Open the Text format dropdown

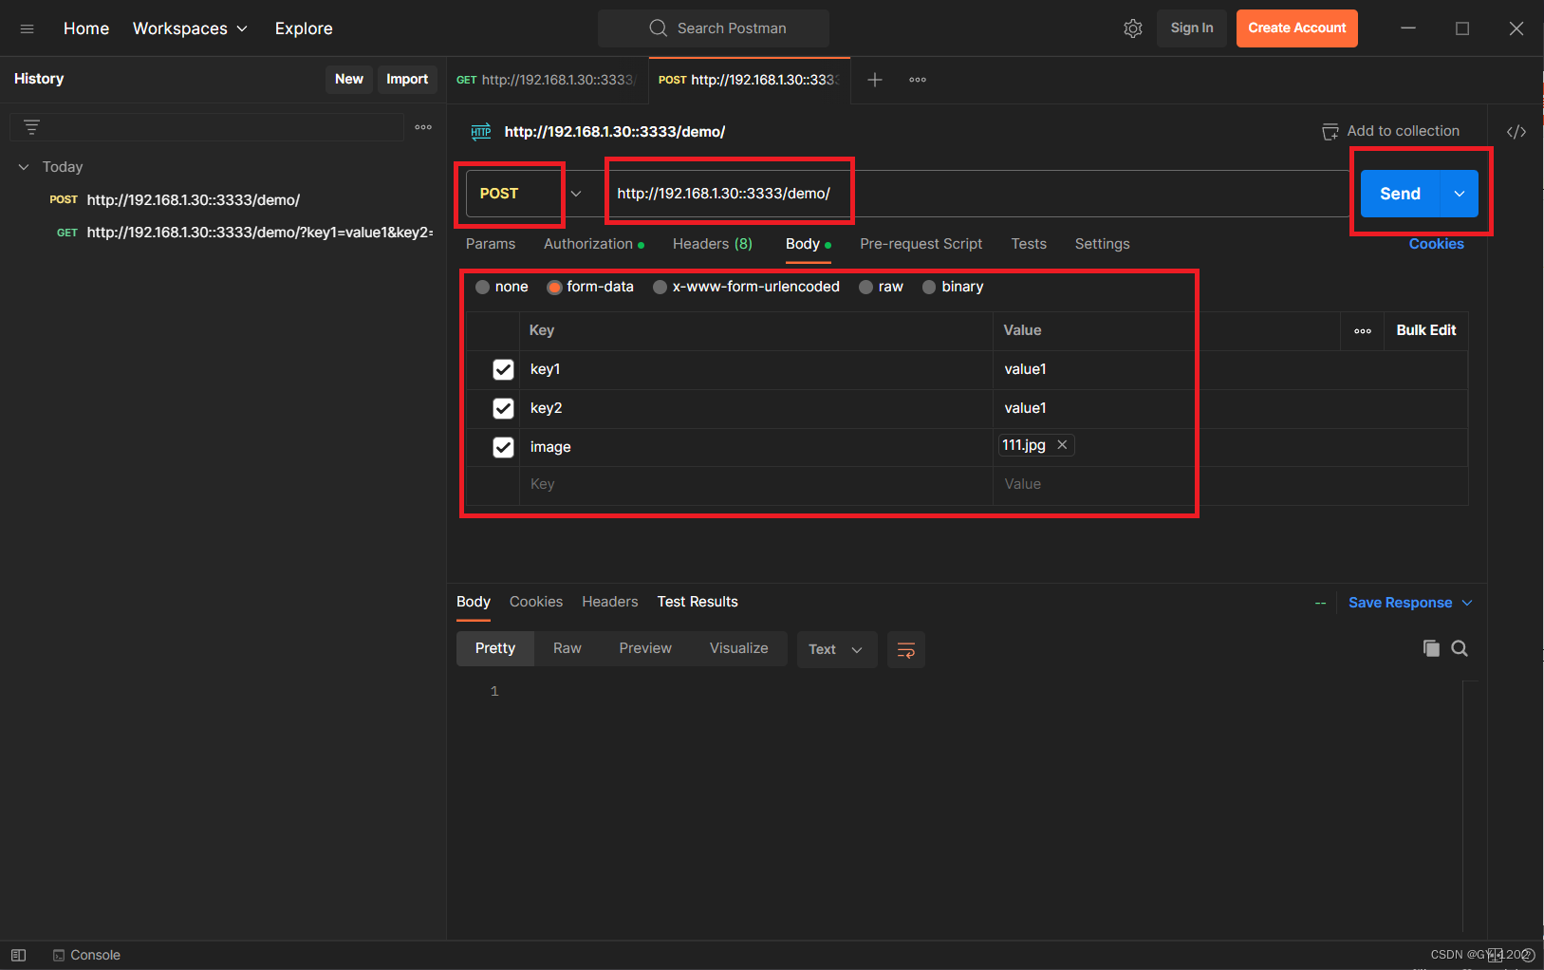[836, 650]
